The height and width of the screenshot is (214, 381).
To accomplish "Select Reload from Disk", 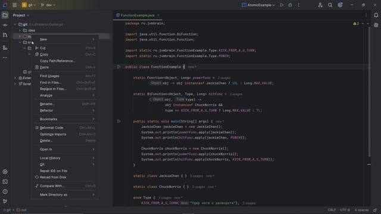I will [65, 177].
